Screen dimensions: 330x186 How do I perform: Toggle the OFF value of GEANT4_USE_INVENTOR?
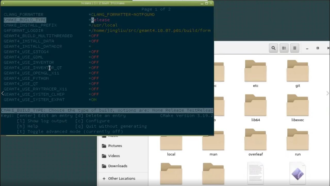point(95,63)
